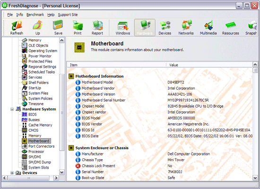Click the Up toolbar icon

(x=38, y=27)
